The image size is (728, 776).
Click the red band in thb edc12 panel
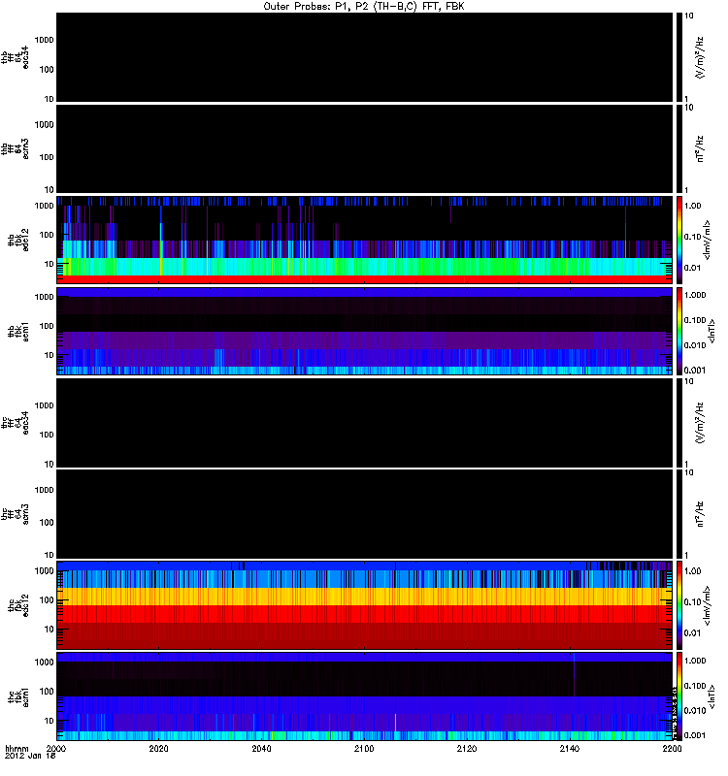(365, 279)
